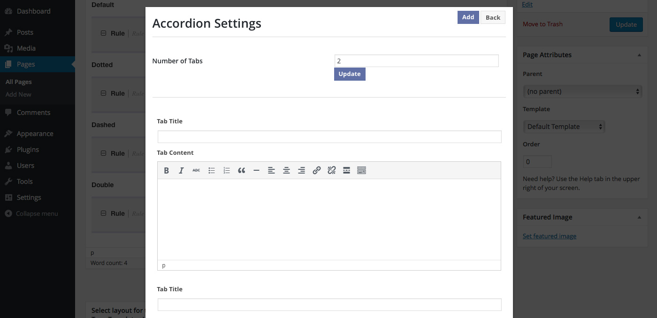Screen dimensions: 657x318
Task: Insert horizontal line in editor
Action: point(256,171)
